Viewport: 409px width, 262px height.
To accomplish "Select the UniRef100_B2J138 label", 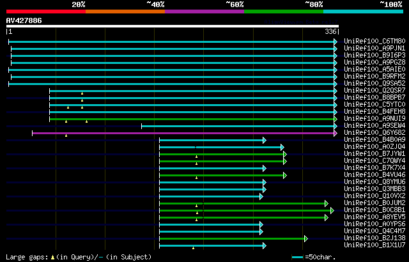I will 374,238.
